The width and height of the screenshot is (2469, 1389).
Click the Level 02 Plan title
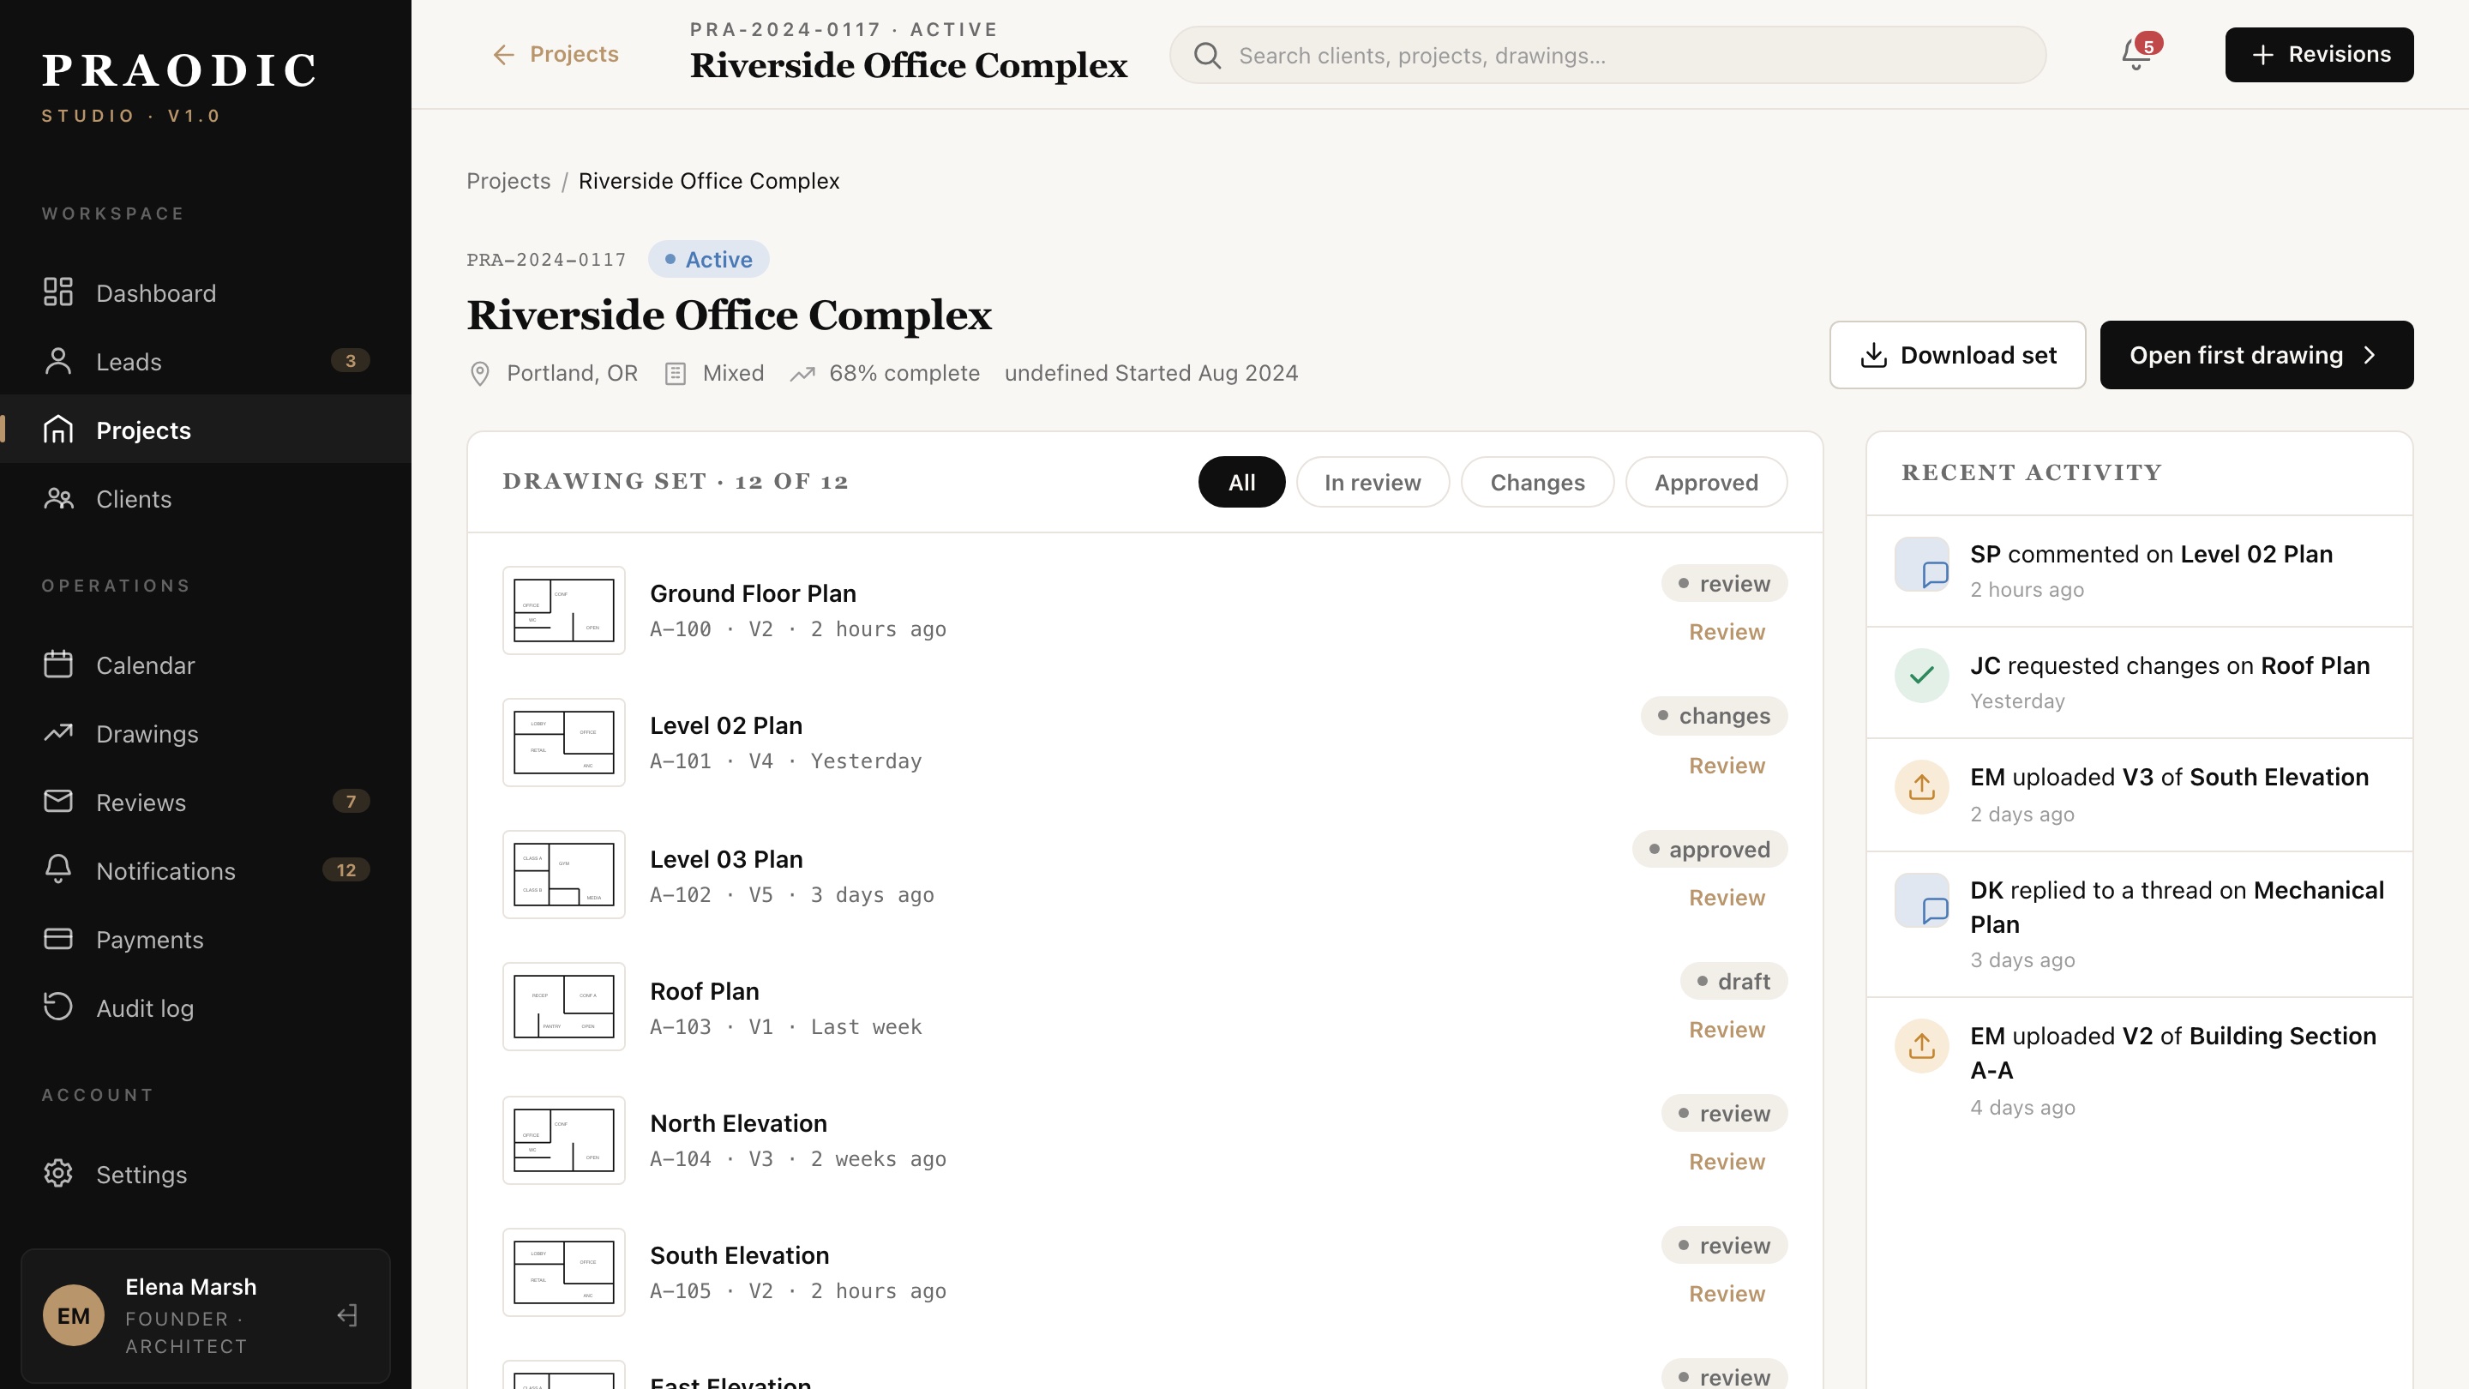tap(725, 725)
